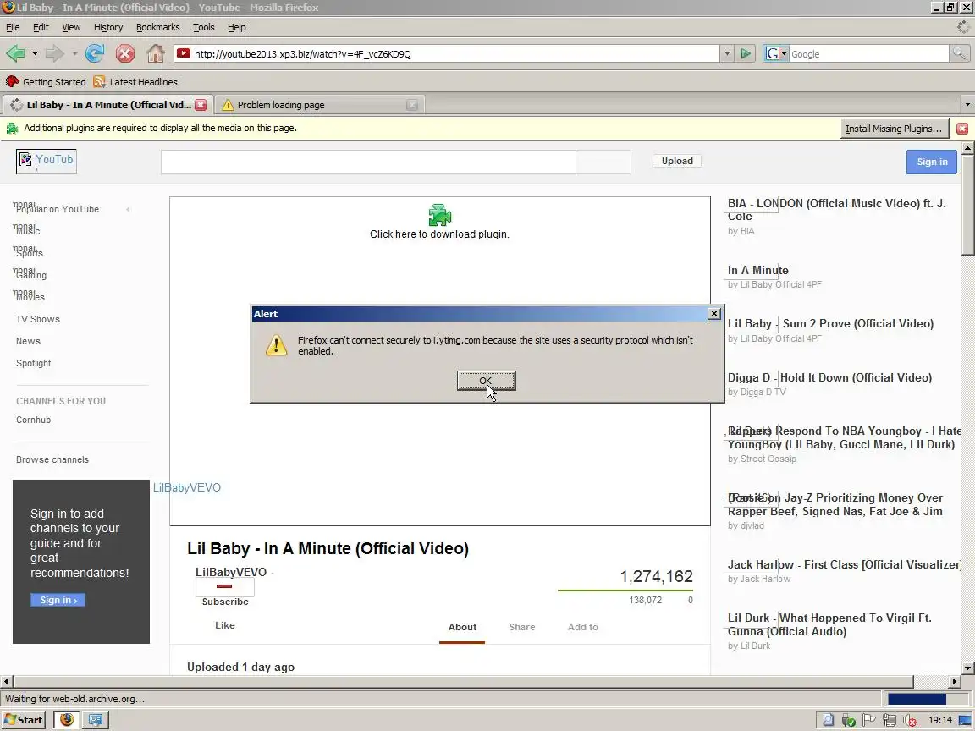The width and height of the screenshot is (975, 731).
Task: Select the Add to tab under the video
Action: point(582,627)
